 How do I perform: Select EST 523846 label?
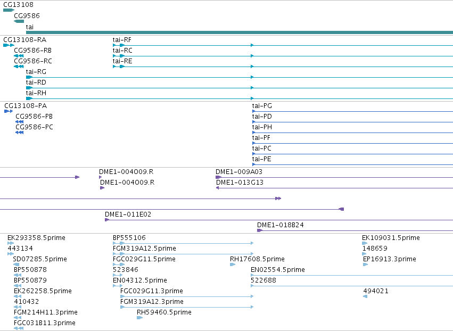click(x=126, y=270)
